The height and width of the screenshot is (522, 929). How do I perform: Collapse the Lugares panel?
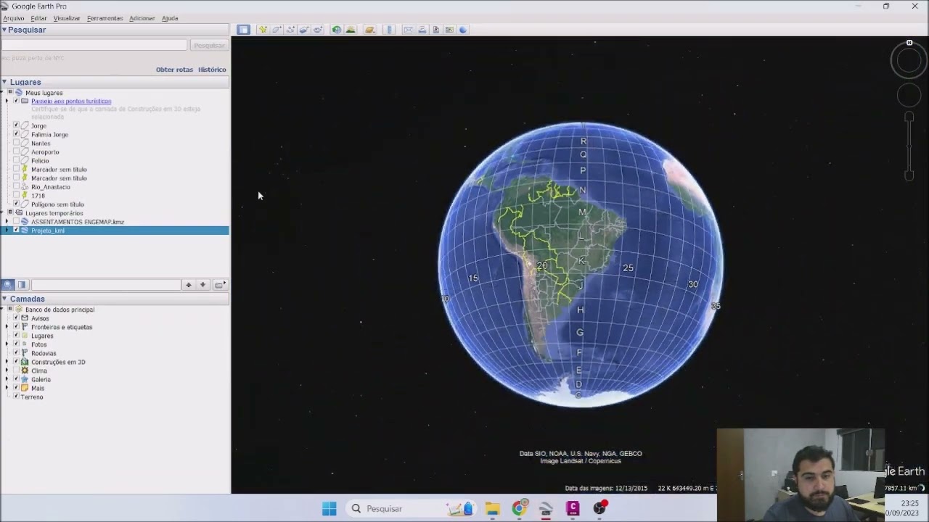[x=4, y=82]
